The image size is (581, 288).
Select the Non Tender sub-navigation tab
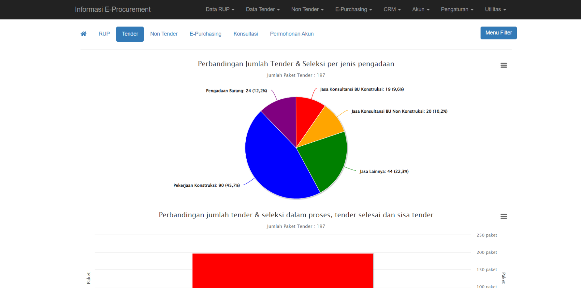[x=164, y=34]
